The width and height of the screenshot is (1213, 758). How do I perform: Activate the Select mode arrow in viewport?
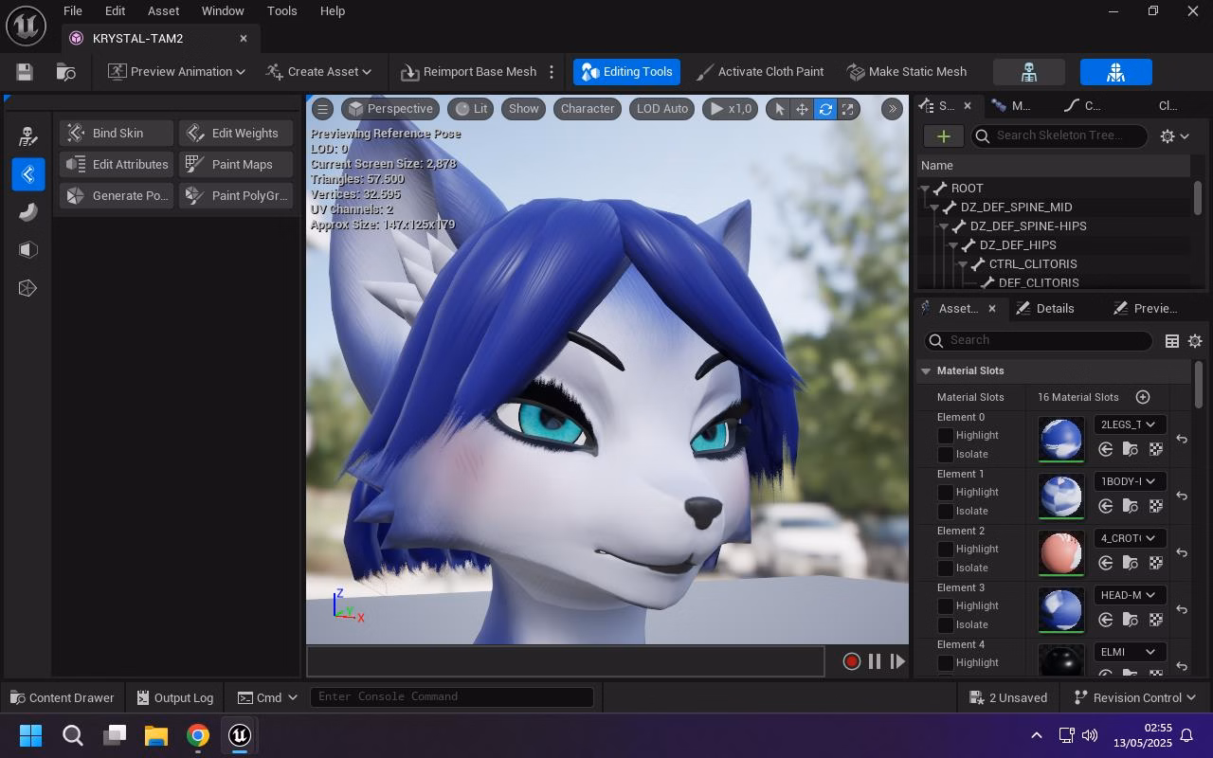779,109
